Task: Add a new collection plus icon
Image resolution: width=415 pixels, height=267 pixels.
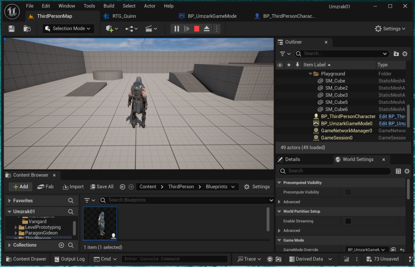Action: point(62,245)
